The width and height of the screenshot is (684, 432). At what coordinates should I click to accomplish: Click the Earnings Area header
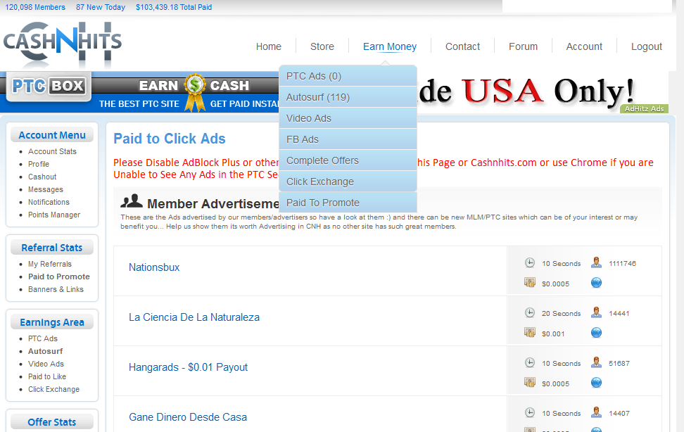[x=52, y=322]
